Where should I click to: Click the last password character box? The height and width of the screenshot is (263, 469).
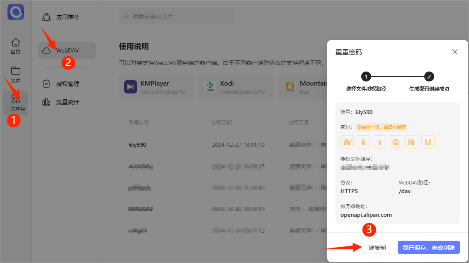pyautogui.click(x=428, y=142)
